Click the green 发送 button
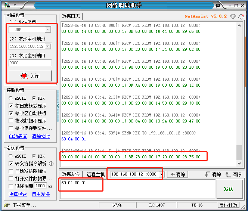 coord(229,189)
